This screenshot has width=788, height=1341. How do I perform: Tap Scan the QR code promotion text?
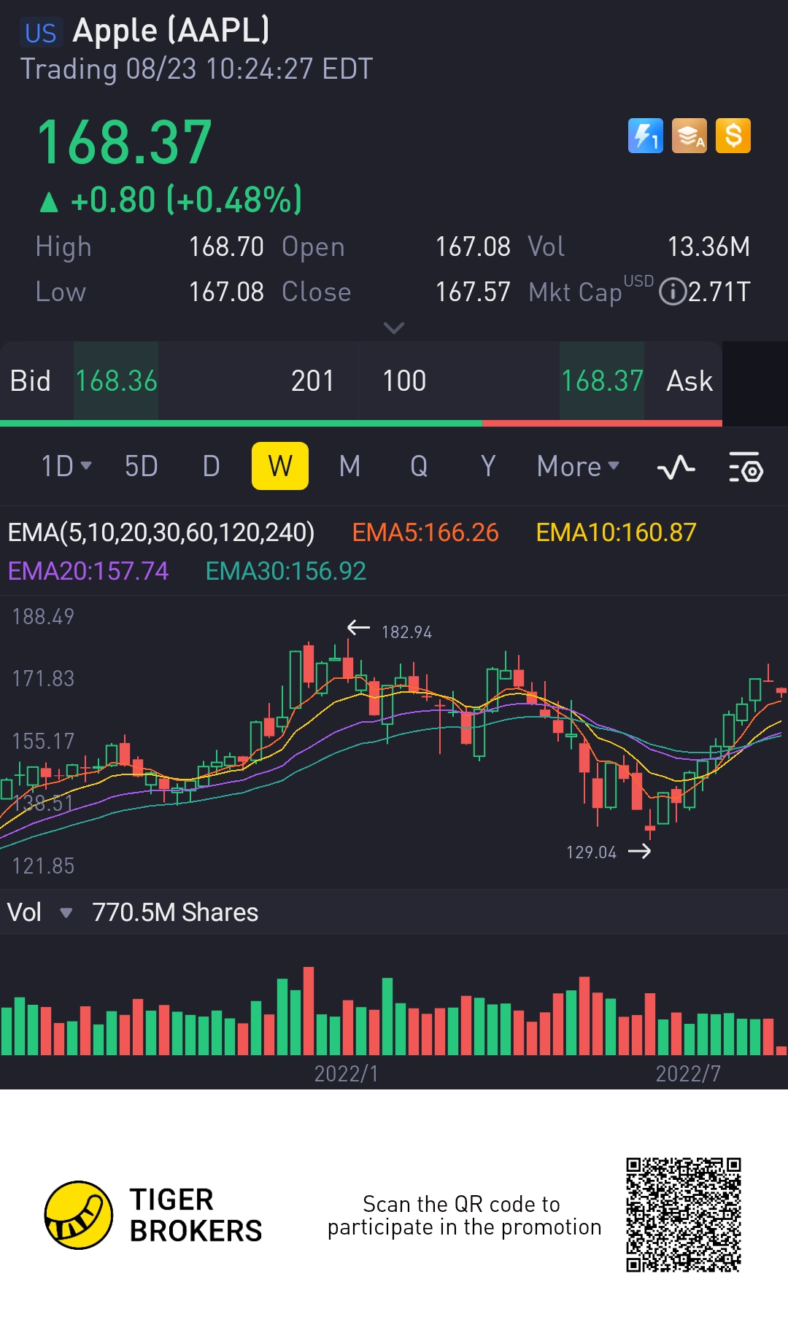[x=464, y=1215]
